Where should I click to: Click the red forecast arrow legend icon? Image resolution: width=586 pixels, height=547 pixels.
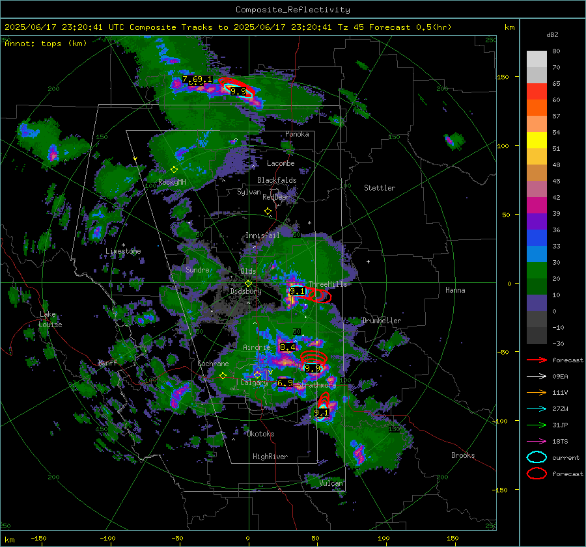pyautogui.click(x=537, y=360)
